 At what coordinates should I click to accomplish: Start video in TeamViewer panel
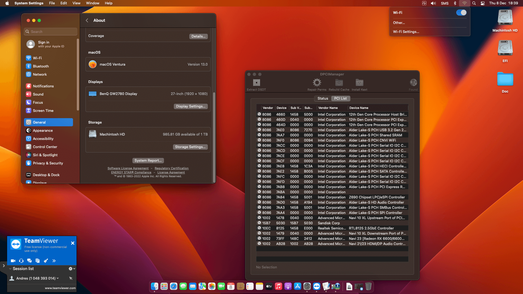coord(13,261)
